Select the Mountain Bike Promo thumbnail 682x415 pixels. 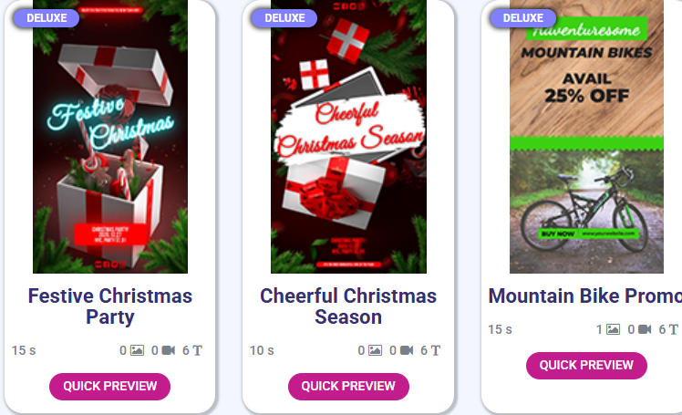(586, 137)
